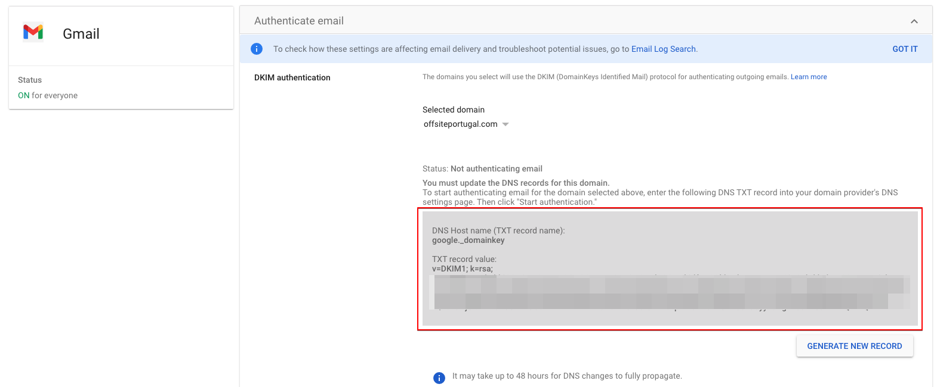Follow the Learn more DKIM link

809,77
